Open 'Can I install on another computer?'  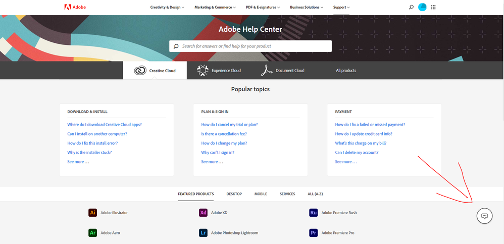97,134
